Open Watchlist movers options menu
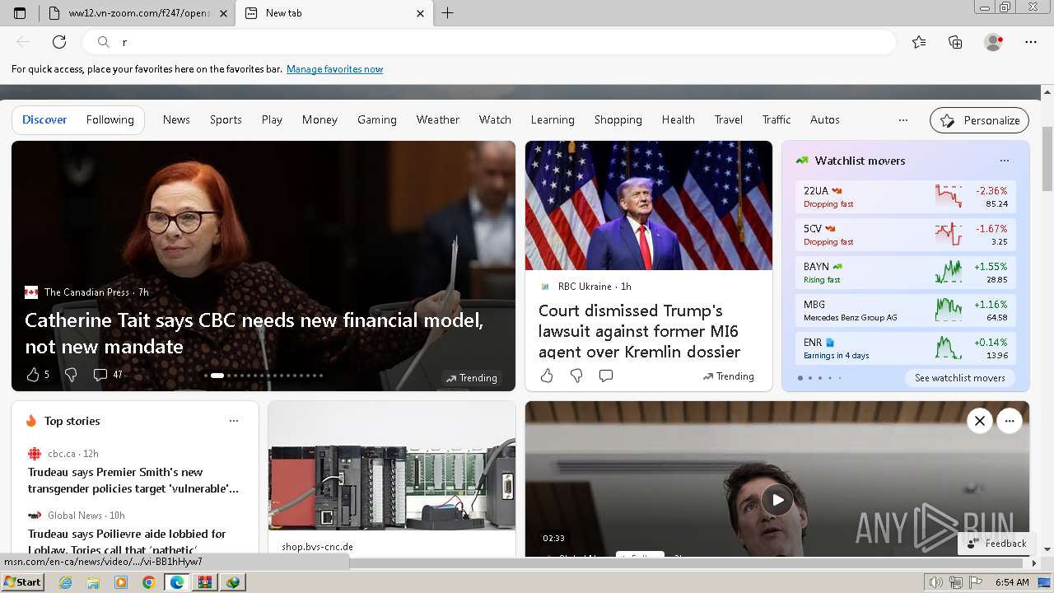 tap(1004, 161)
